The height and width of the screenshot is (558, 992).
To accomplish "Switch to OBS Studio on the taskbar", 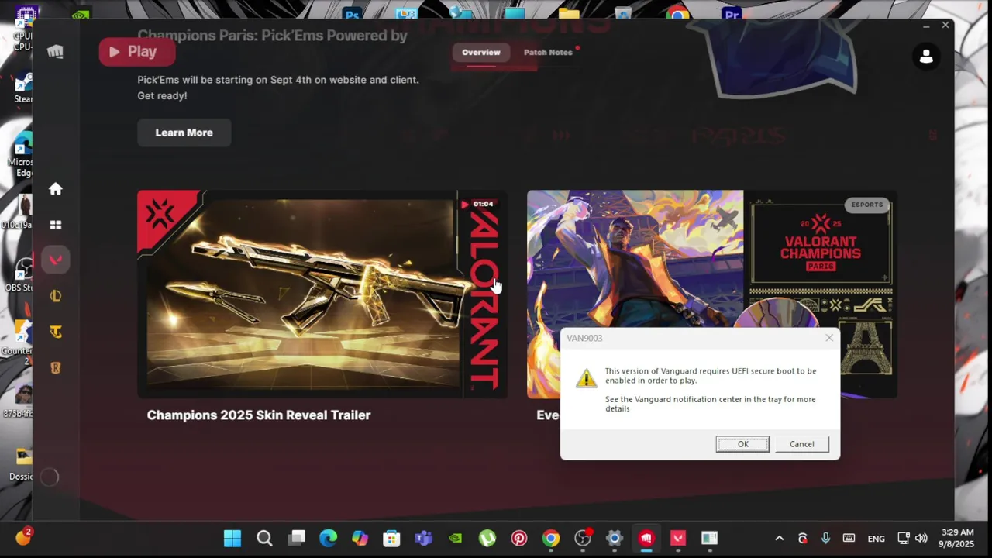I will pos(583,538).
